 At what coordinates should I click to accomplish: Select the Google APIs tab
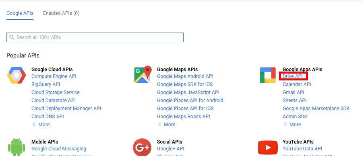20,13
